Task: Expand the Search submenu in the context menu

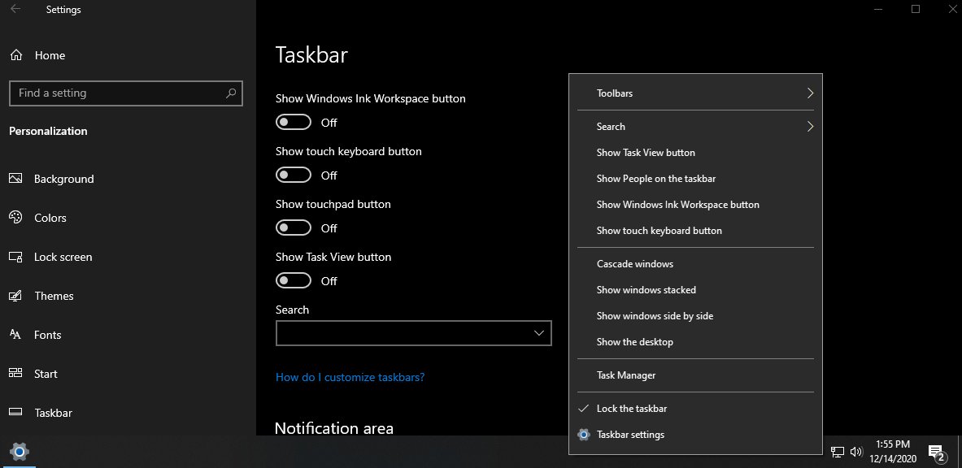Action: [x=696, y=127]
